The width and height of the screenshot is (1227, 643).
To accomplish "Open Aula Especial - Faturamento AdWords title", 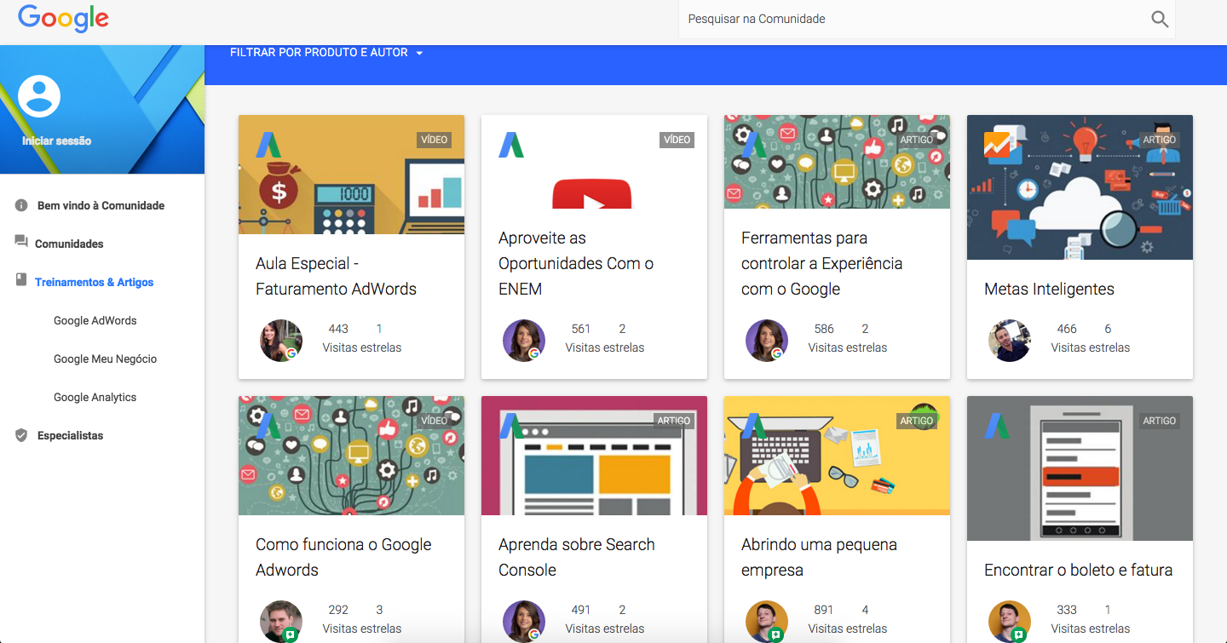I will click(x=336, y=276).
